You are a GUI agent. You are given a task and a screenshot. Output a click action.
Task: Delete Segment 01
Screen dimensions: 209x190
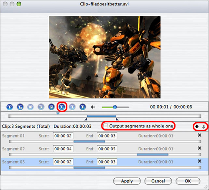point(199,135)
